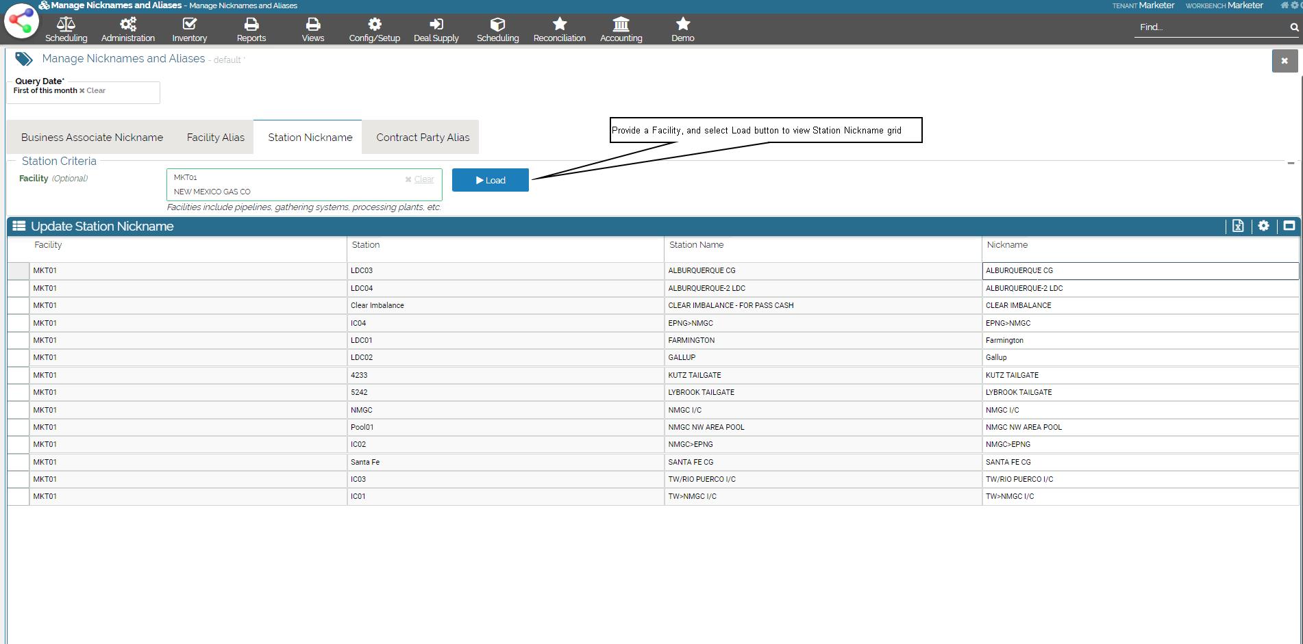Edit the Farmington nickname cell
1303x644 pixels.
pyautogui.click(x=1140, y=341)
